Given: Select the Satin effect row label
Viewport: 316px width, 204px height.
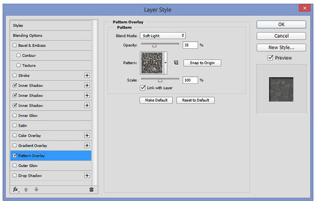Looking at the screenshot, I should click(x=23, y=126).
